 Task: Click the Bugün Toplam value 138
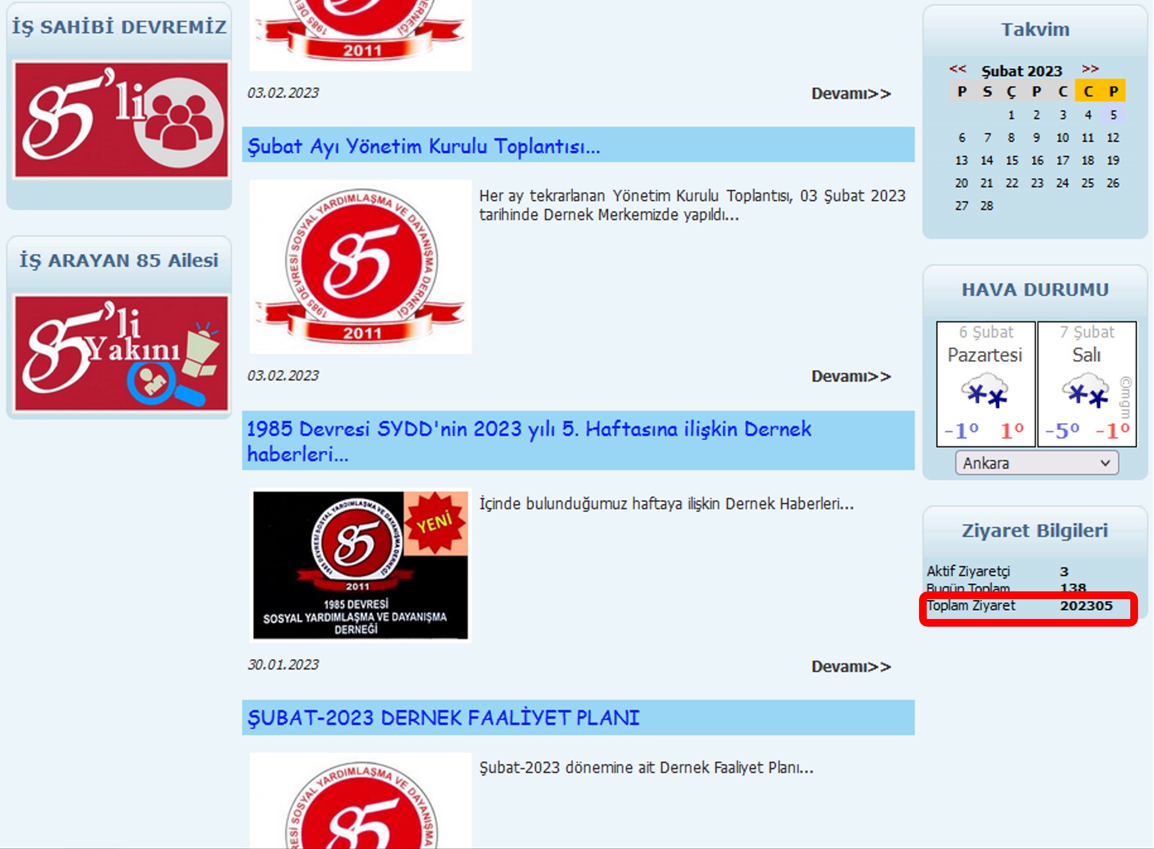pos(1073,588)
